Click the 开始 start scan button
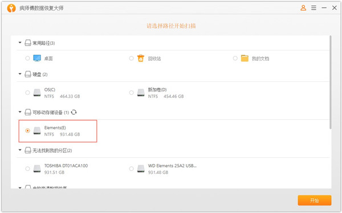This screenshot has height=213, width=342. coord(315,201)
